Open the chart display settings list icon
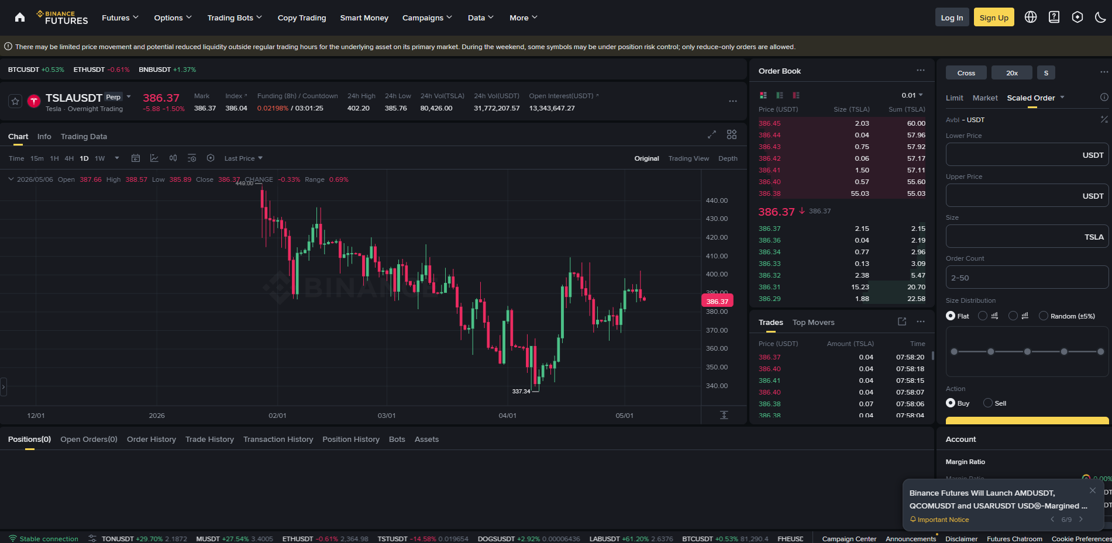Viewport: 1112px width, 543px height. click(192, 158)
